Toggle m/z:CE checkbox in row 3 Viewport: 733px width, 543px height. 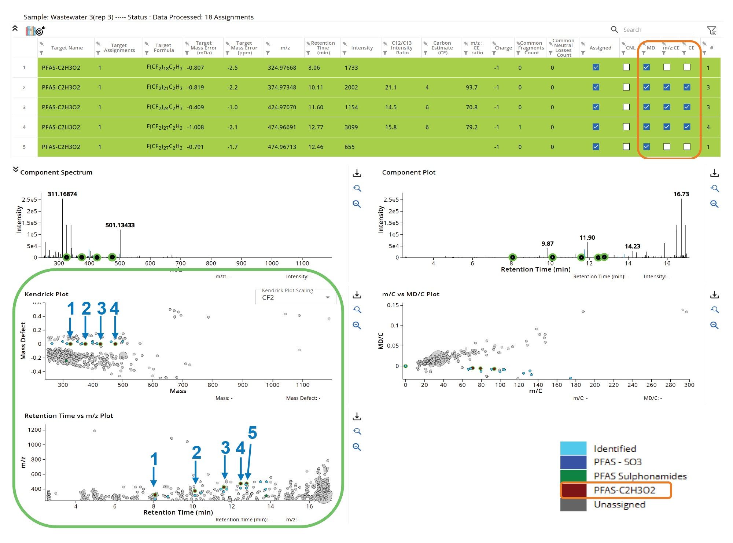click(x=667, y=107)
